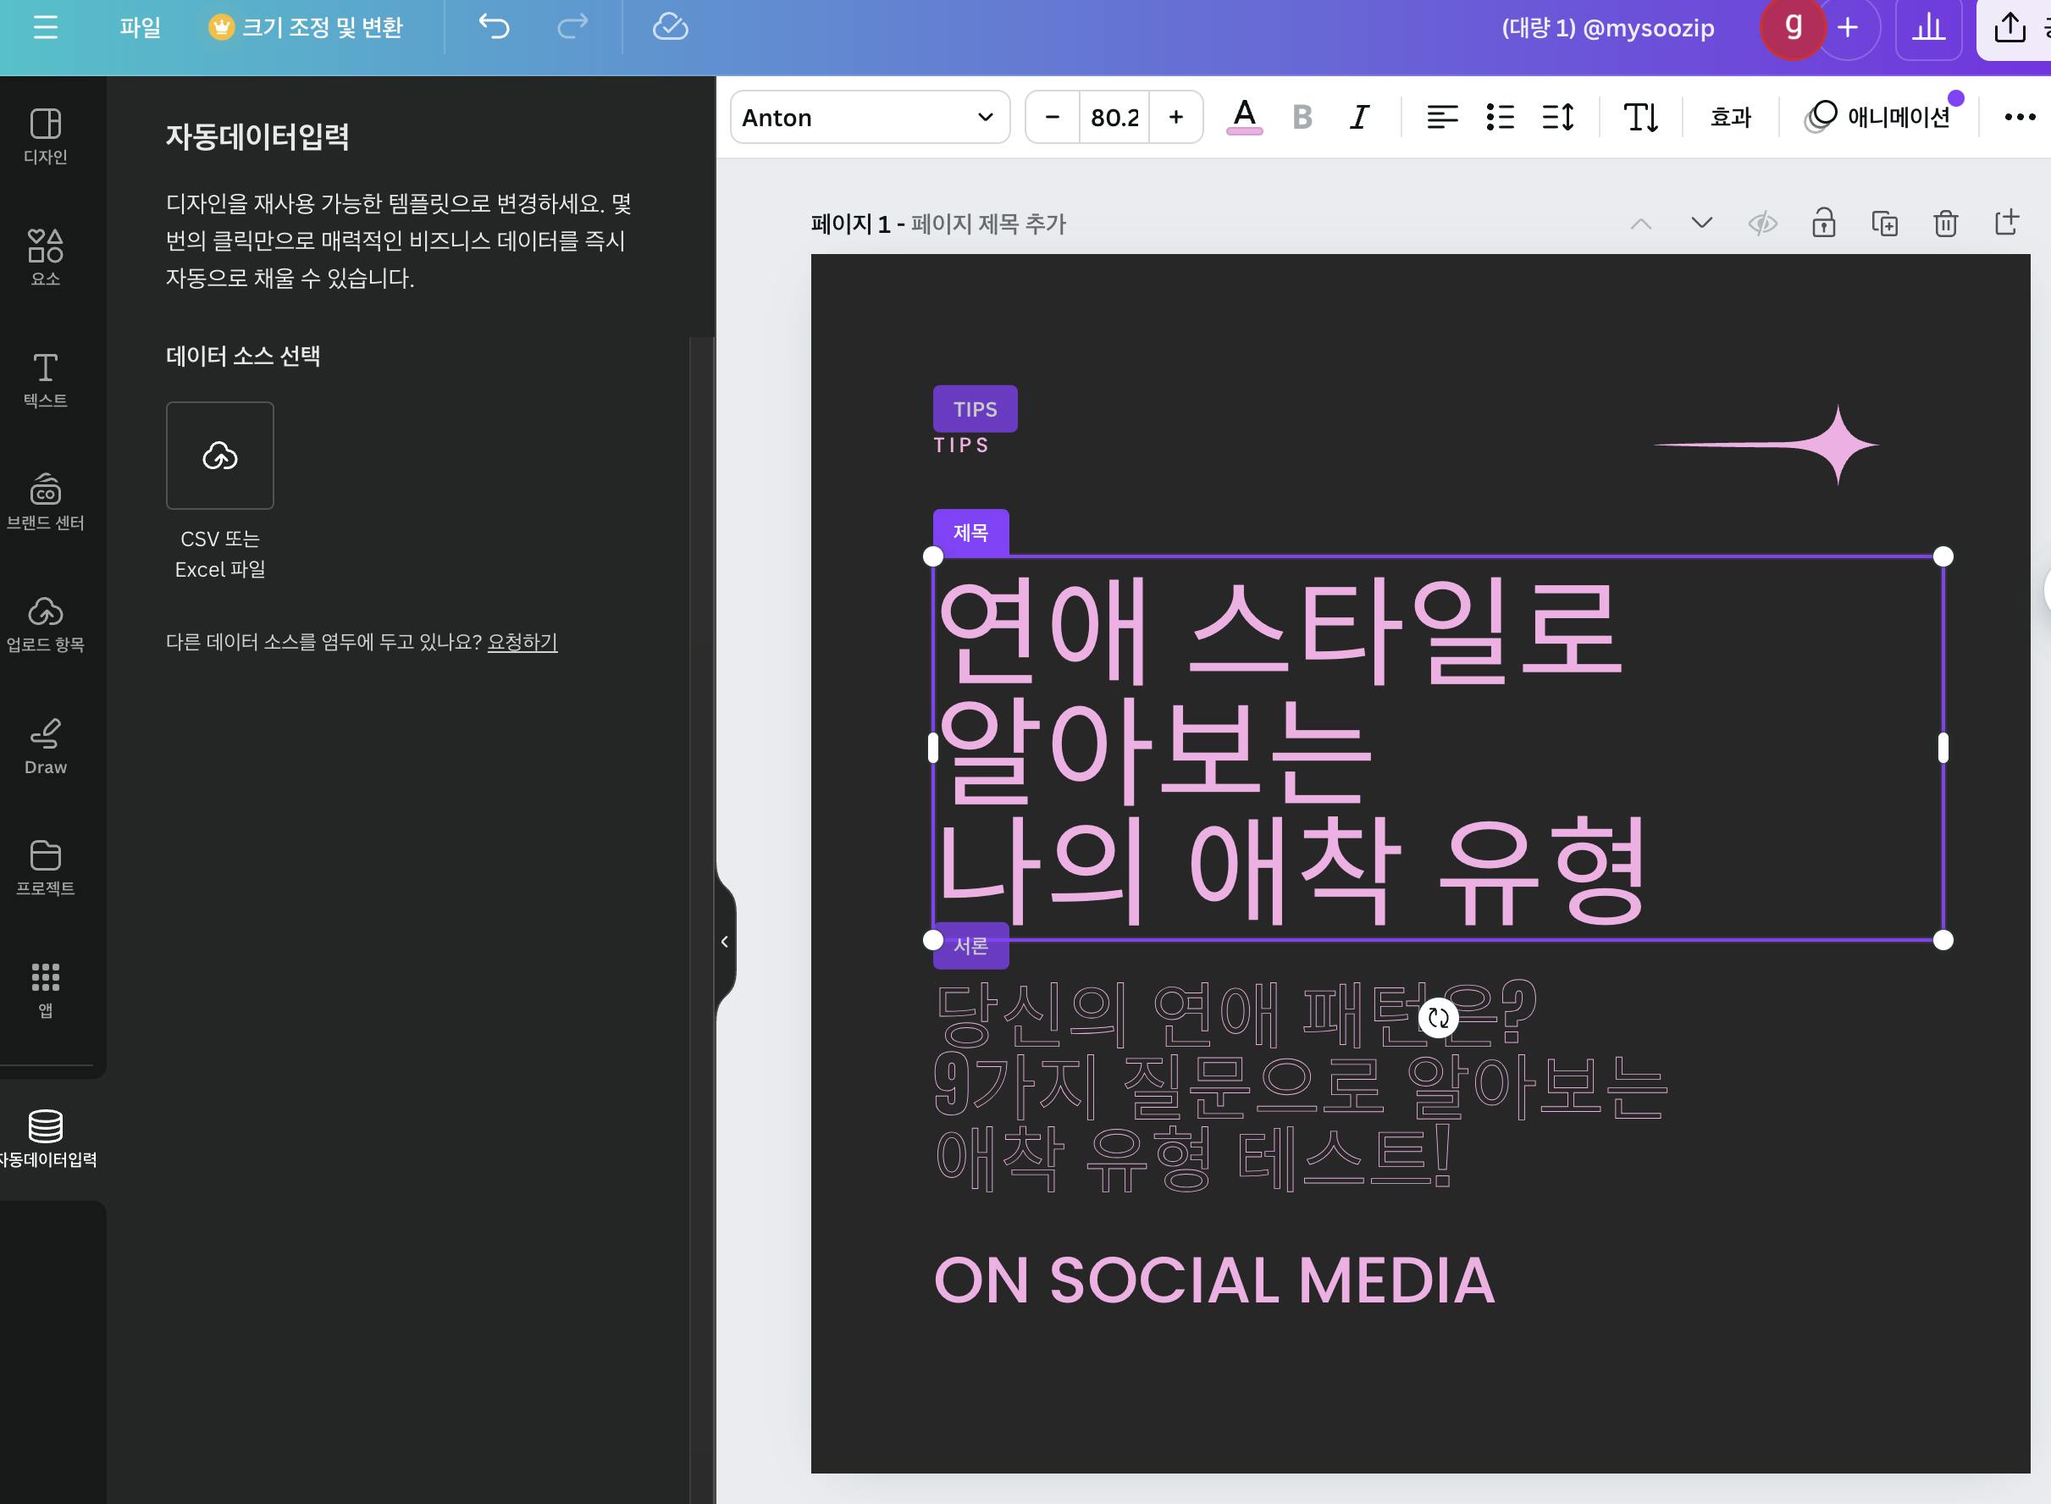Click the upload CSV or Excel file icon

pyautogui.click(x=219, y=456)
